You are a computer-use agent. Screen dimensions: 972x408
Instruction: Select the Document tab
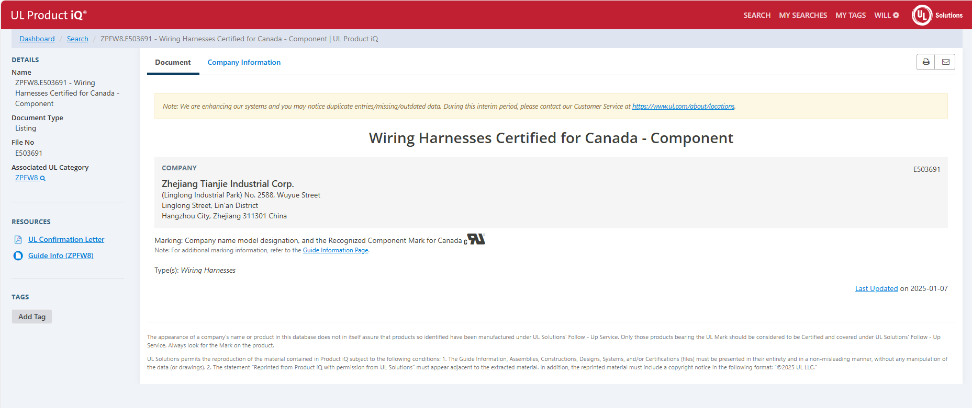click(x=173, y=63)
